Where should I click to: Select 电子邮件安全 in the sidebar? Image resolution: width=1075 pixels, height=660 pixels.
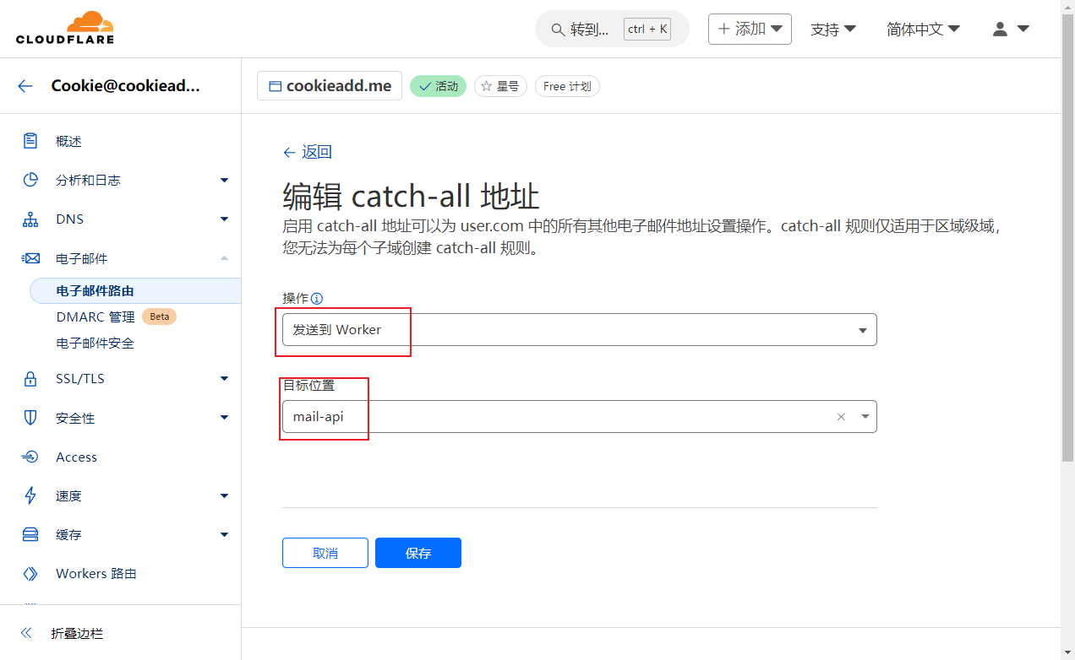click(x=95, y=344)
